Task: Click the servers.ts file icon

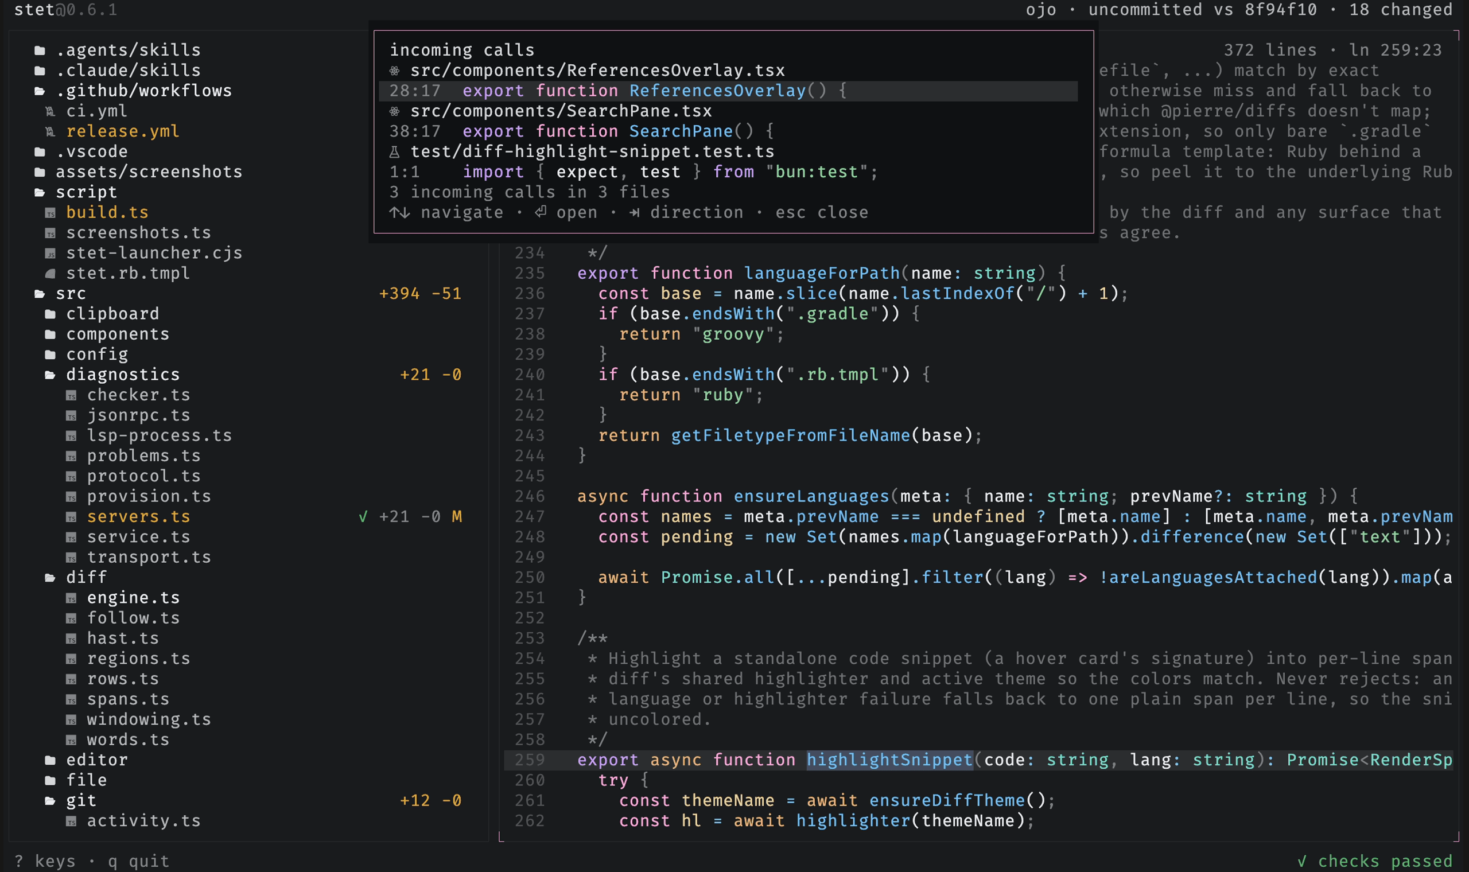Action: tap(71, 517)
